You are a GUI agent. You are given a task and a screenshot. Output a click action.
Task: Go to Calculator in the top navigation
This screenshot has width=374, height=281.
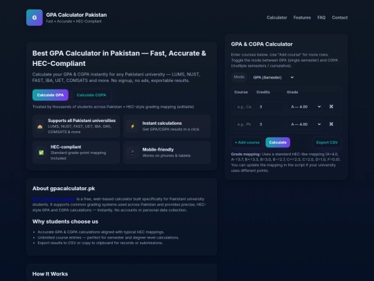(x=276, y=17)
